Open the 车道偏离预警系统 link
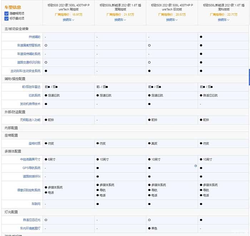The image size is (250, 236). click(29, 45)
